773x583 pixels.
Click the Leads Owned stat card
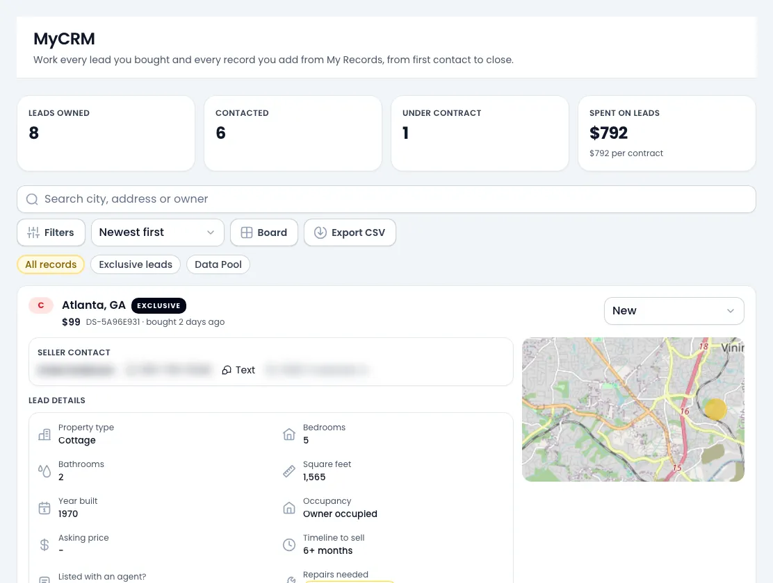106,133
